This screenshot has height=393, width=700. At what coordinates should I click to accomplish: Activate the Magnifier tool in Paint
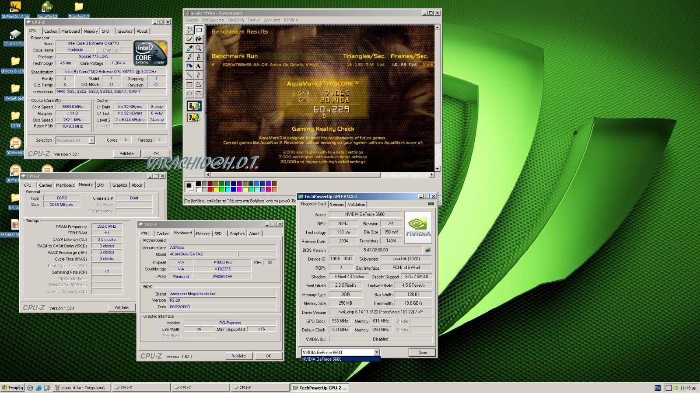click(199, 48)
